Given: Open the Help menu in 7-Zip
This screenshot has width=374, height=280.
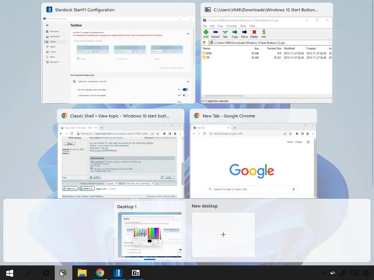Looking at the screenshot, I should pyautogui.click(x=252, y=26).
